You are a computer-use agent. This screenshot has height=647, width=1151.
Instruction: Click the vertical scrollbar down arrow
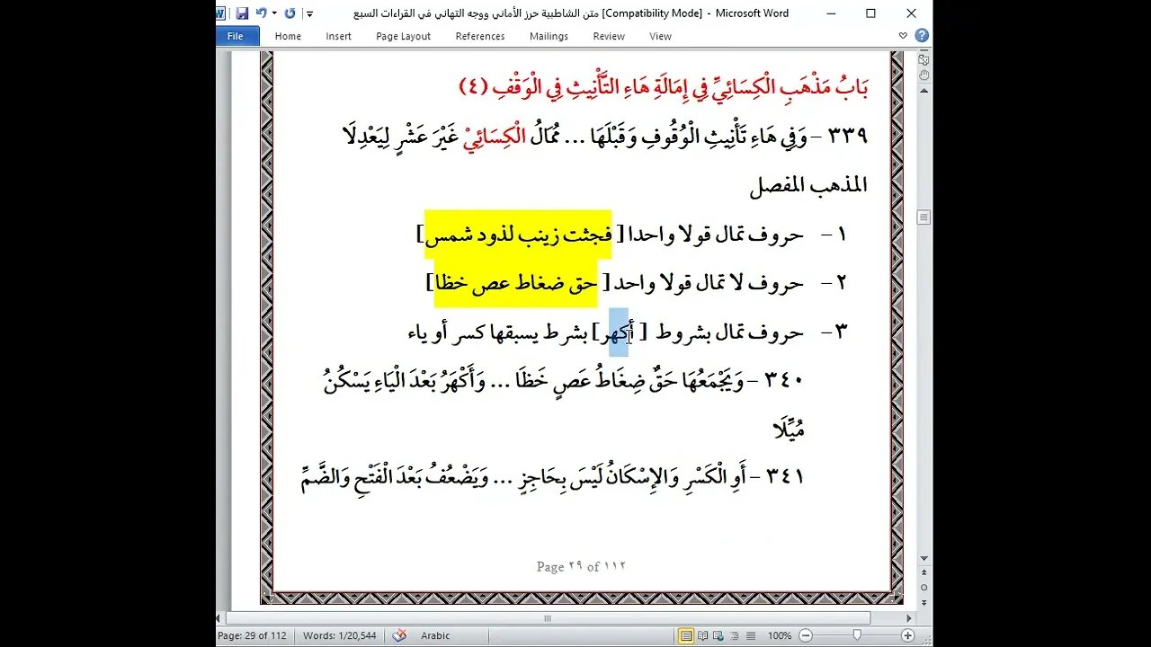click(923, 557)
